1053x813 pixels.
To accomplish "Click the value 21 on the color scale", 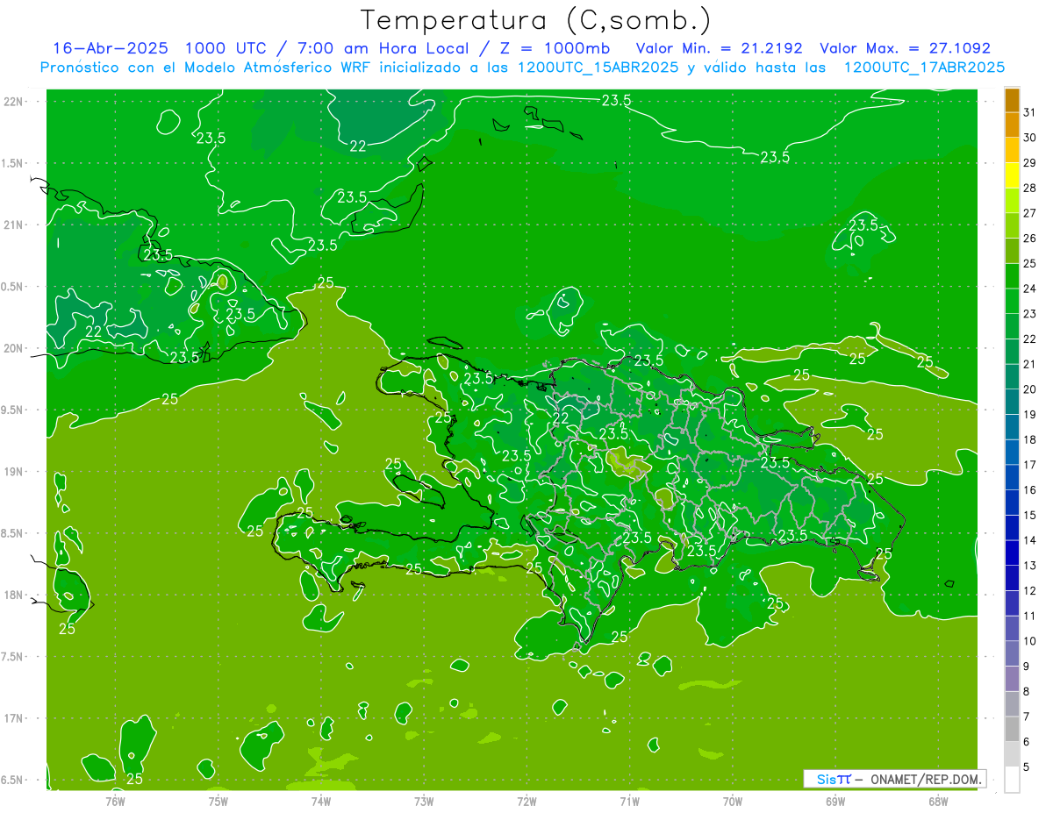I will point(1030,363).
